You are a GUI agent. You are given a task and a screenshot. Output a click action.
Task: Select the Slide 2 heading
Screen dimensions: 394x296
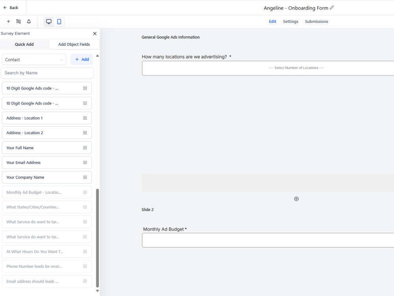(147, 210)
